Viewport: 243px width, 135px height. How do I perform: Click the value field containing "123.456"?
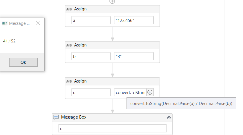pos(134,20)
